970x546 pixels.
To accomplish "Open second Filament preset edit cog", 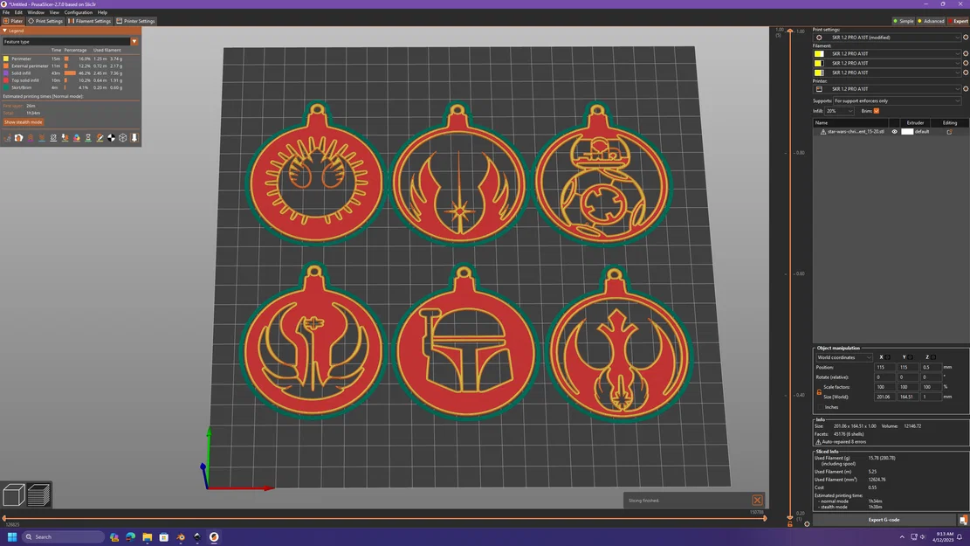I will point(965,63).
